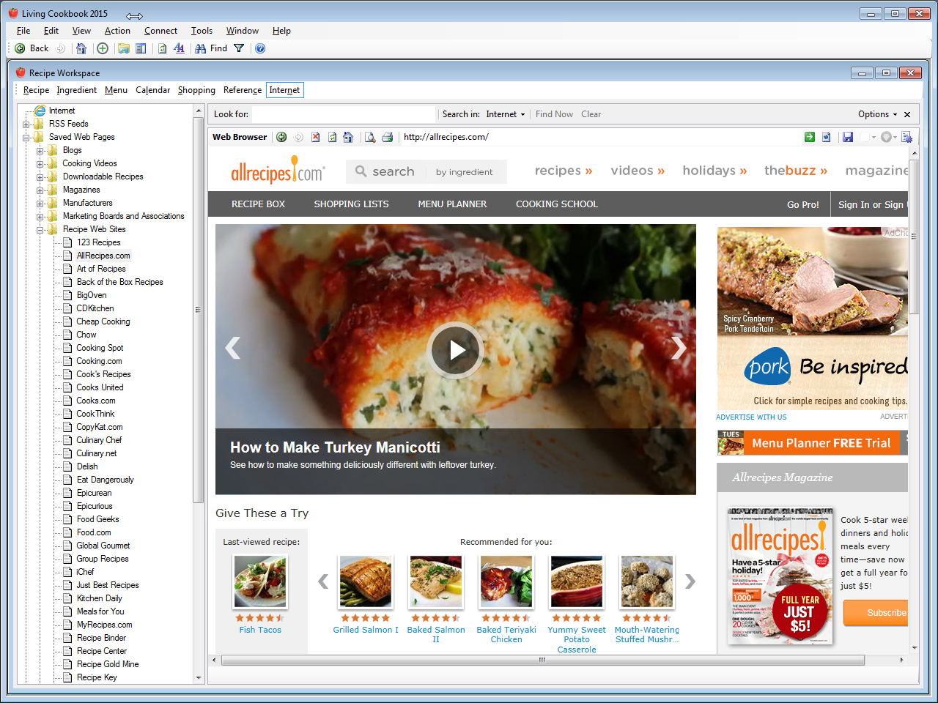Image resolution: width=938 pixels, height=703 pixels.
Task: Collapse the Saved Web Pages folder
Action: pos(26,138)
